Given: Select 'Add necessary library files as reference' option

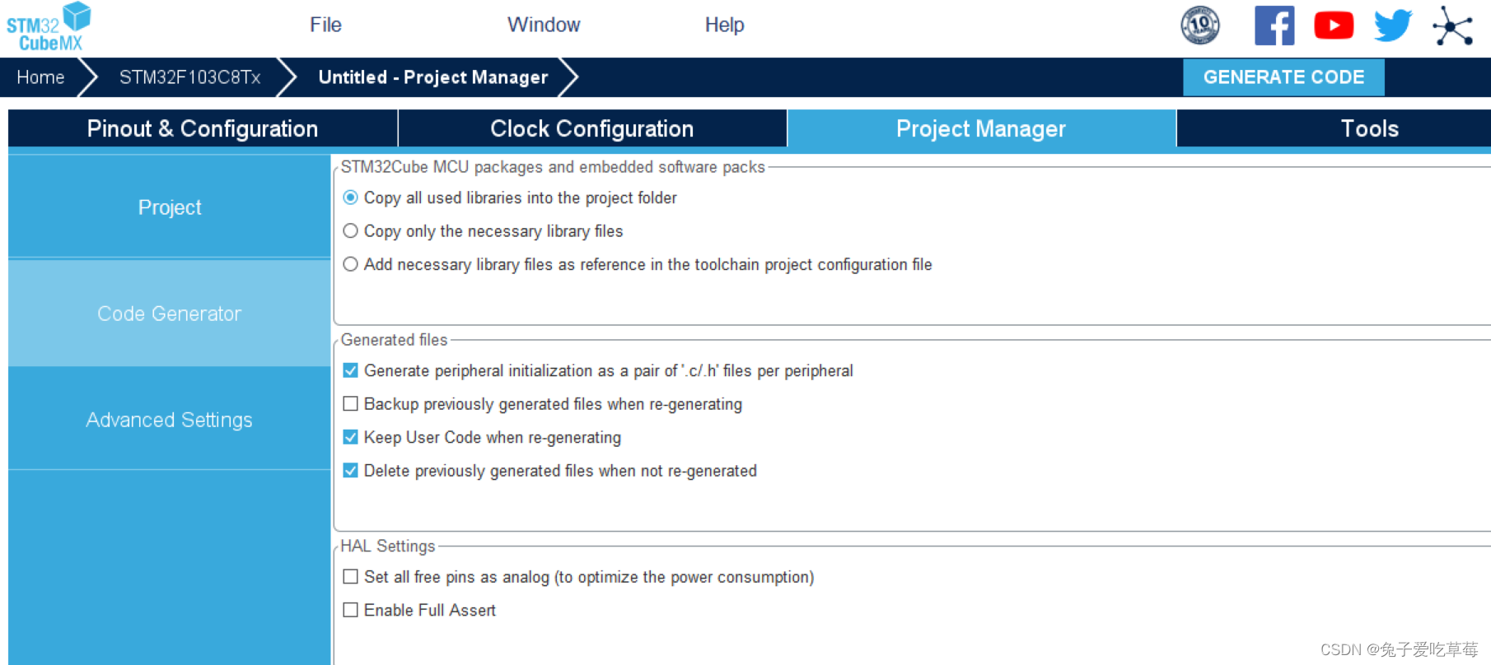Looking at the screenshot, I should [351, 264].
